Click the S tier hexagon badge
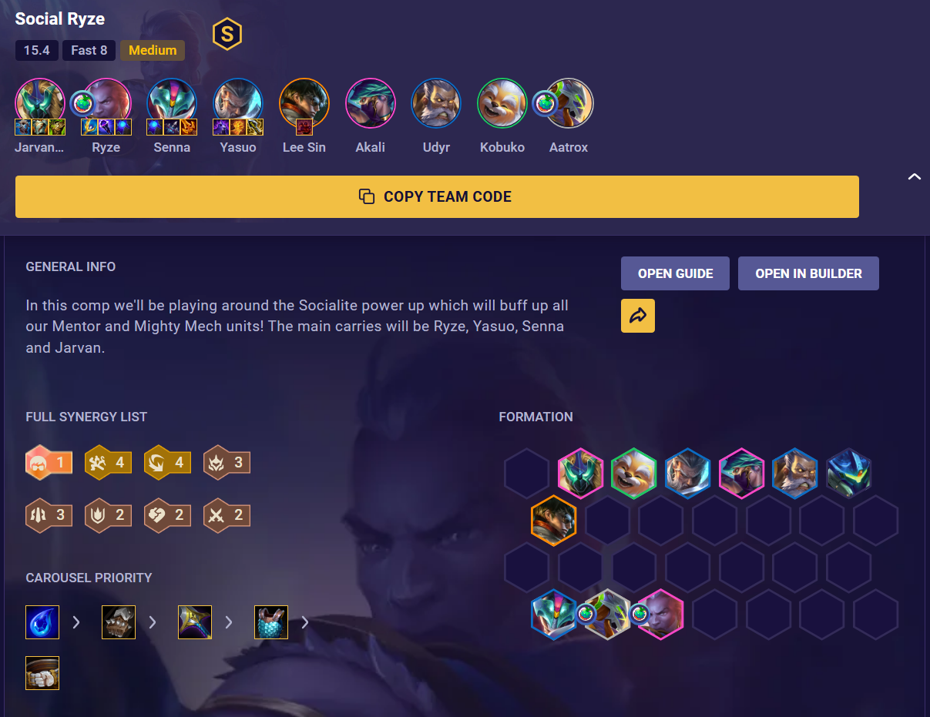Screen dimensions: 930x717 [227, 34]
